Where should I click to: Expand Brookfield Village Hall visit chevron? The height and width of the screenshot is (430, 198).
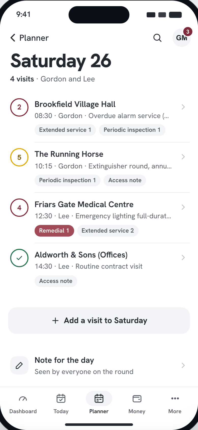pyautogui.click(x=183, y=107)
